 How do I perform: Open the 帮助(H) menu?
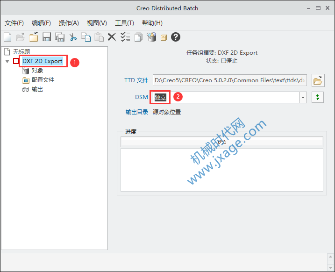[152, 23]
